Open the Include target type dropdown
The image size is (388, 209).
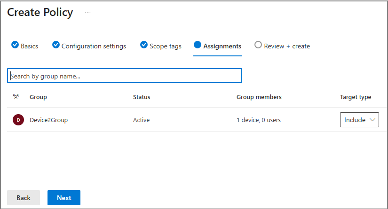tap(359, 120)
